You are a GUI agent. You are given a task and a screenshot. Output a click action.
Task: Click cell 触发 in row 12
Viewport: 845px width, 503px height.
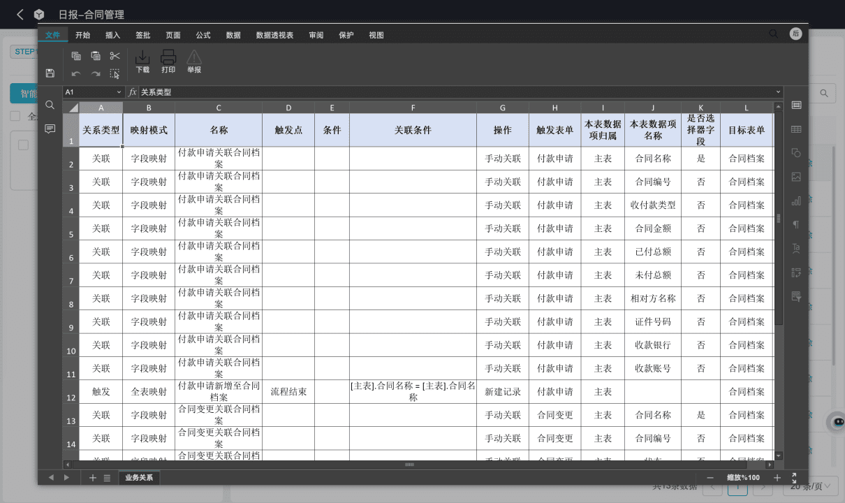point(101,392)
